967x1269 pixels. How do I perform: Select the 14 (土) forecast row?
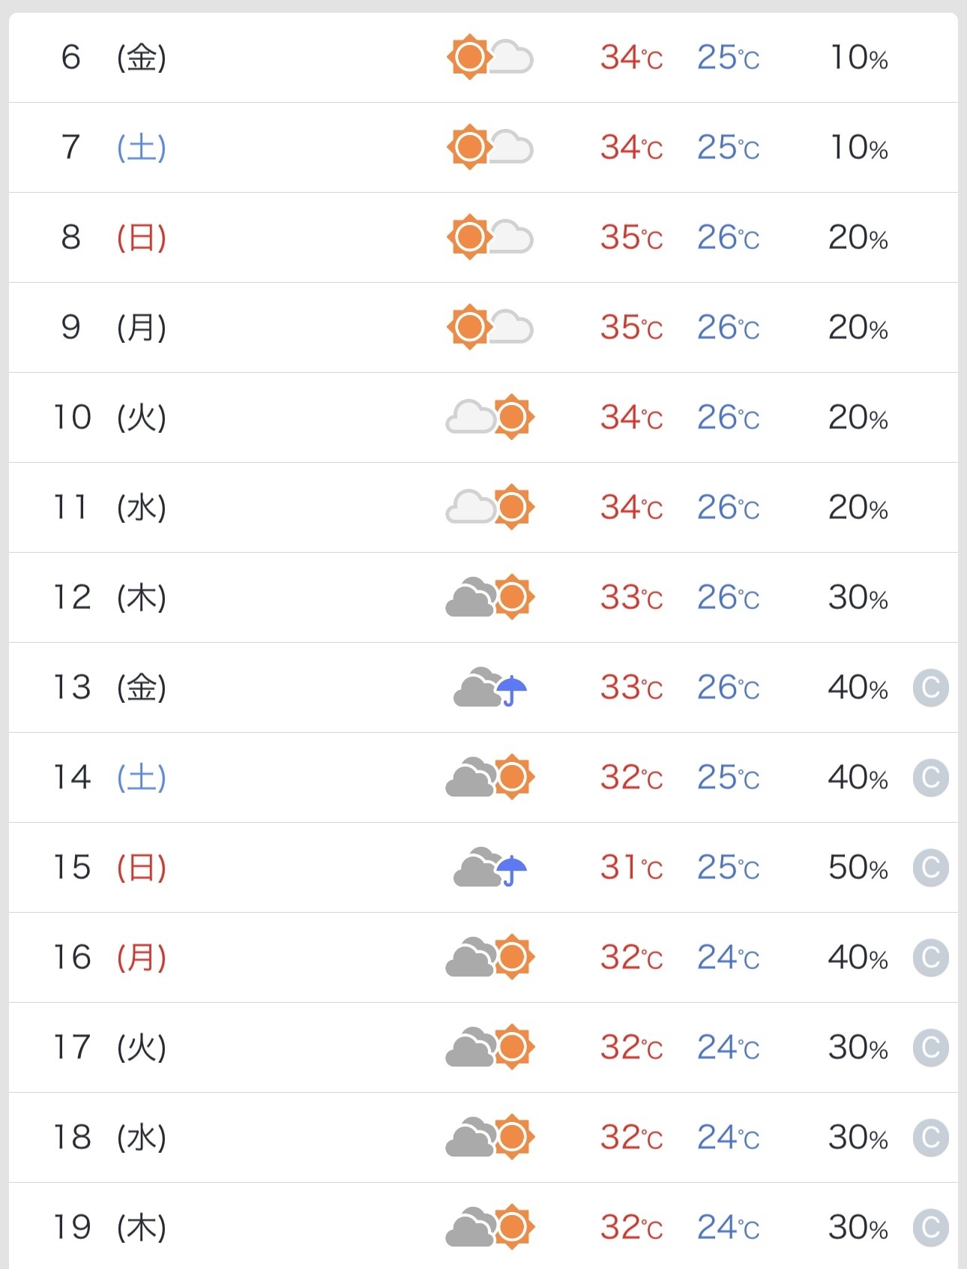[x=483, y=778]
